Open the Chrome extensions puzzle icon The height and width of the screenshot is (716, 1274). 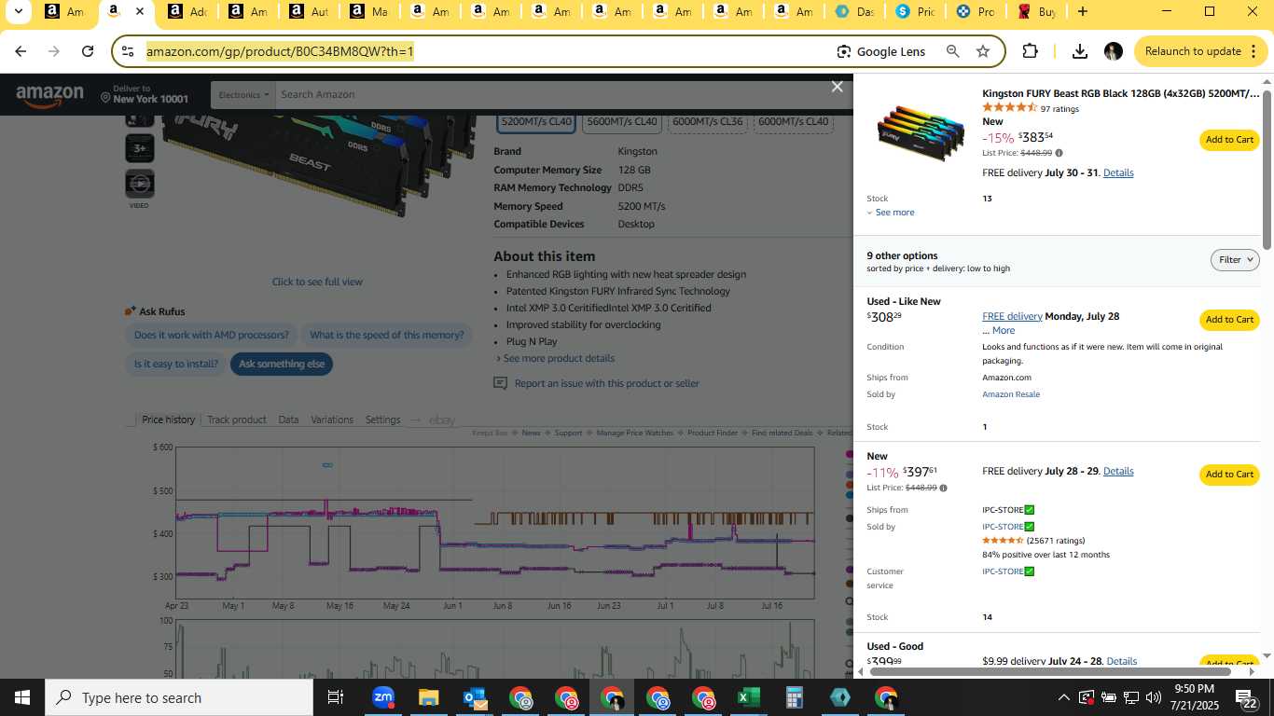coord(1030,51)
